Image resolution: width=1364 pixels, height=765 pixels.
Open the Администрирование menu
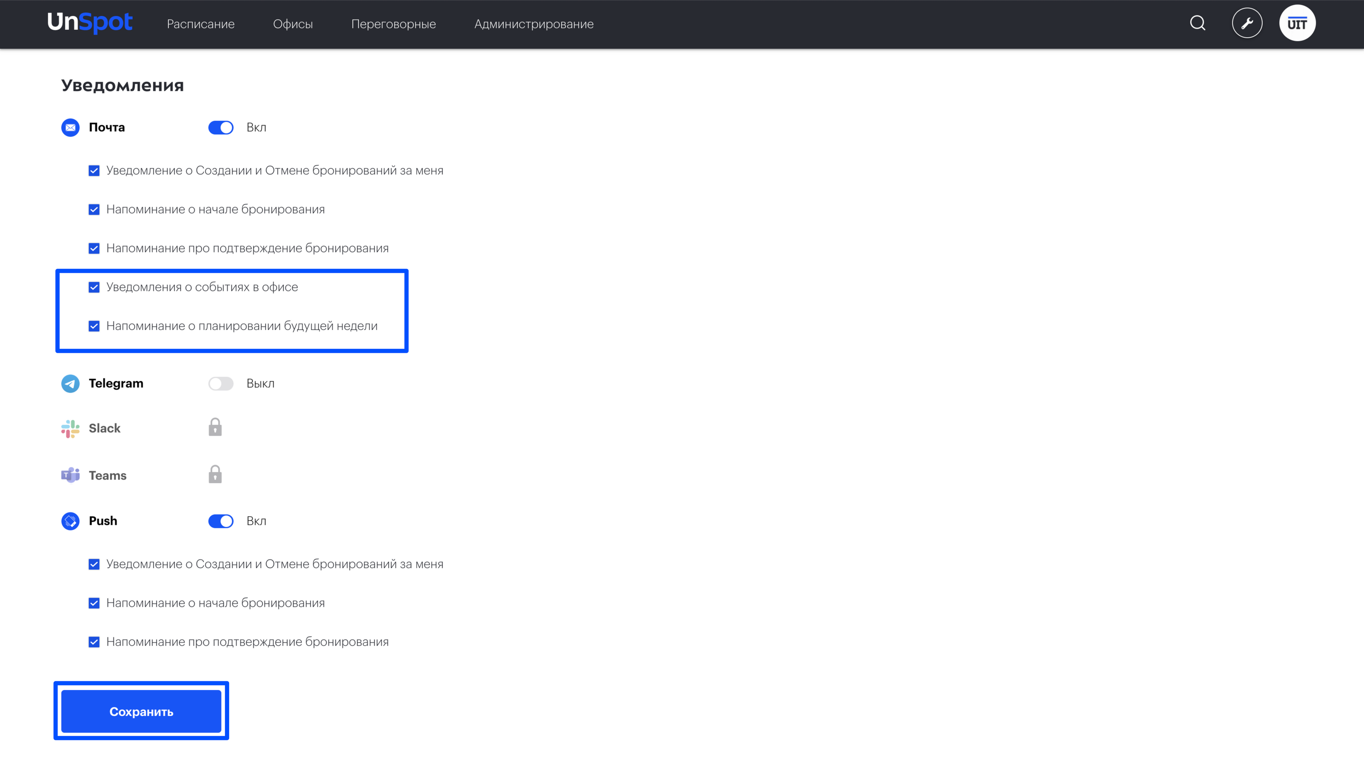pos(534,24)
